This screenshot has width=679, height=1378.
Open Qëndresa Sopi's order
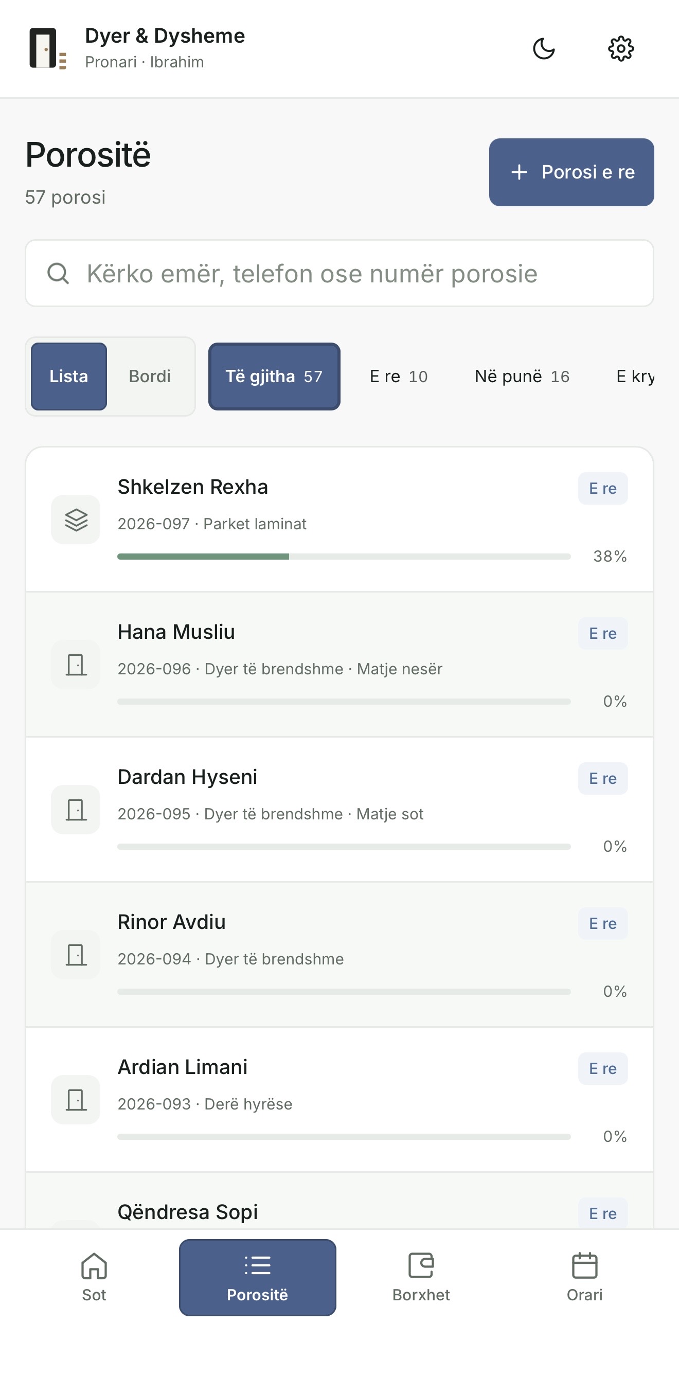tap(339, 1201)
